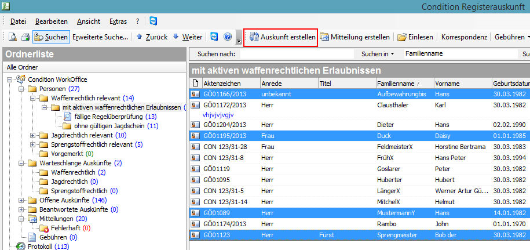Click the fällige Regelüberprüfung search icon
Viewport: 530px width, 250px height.
[68, 117]
